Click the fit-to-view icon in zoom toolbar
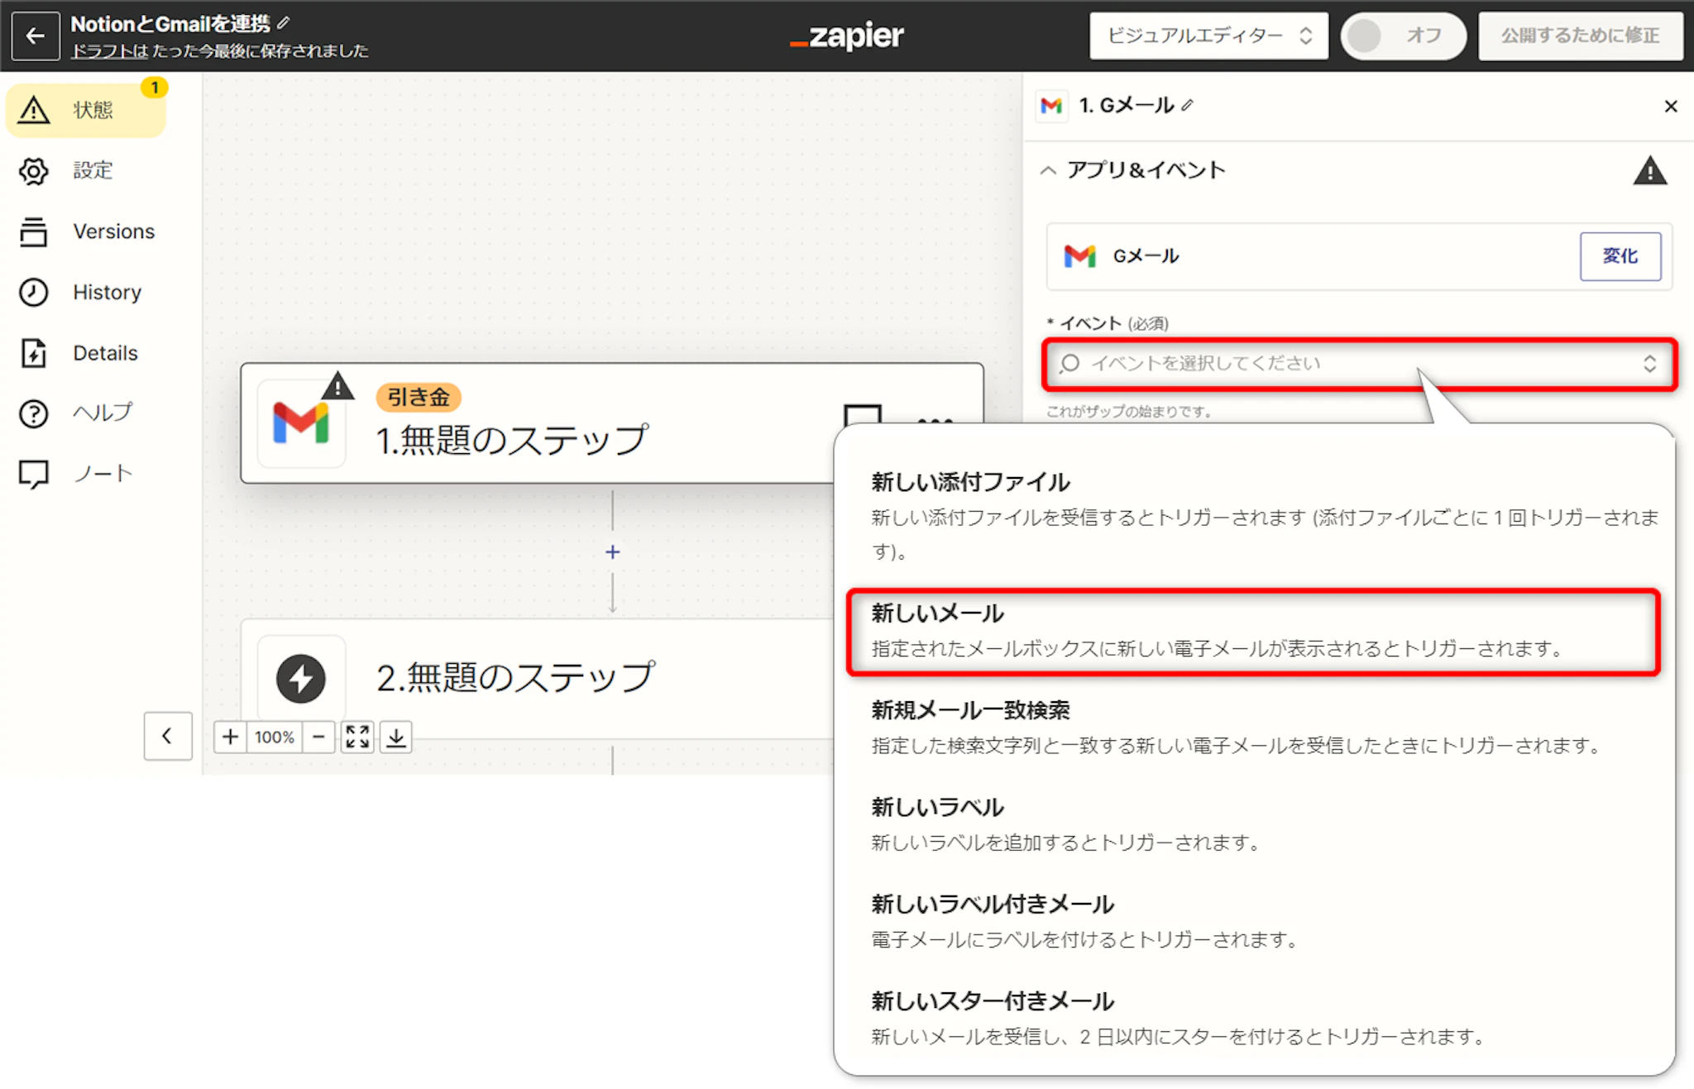This screenshot has height=1089, width=1694. (357, 737)
